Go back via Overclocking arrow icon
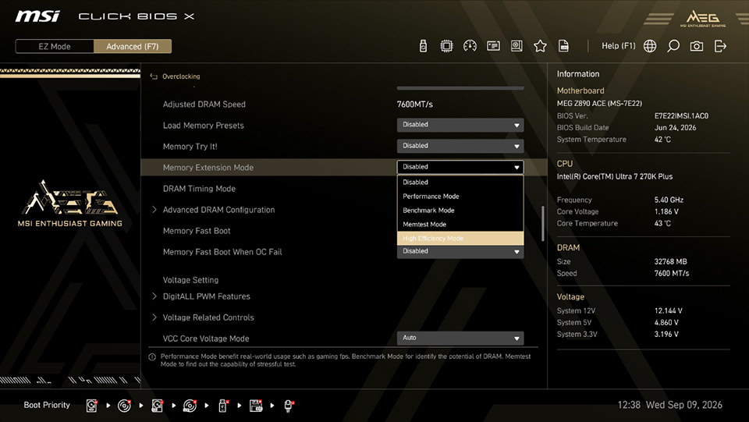The height and width of the screenshot is (422, 749). pos(154,76)
